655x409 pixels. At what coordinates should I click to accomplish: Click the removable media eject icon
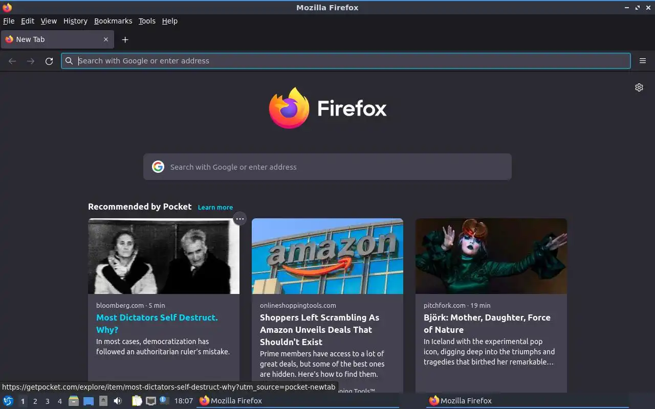(x=103, y=401)
